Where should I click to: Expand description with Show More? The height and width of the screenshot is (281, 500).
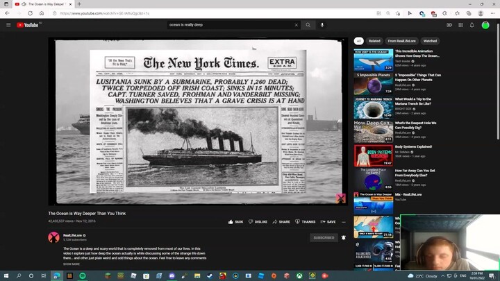pyautogui.click(x=72, y=264)
